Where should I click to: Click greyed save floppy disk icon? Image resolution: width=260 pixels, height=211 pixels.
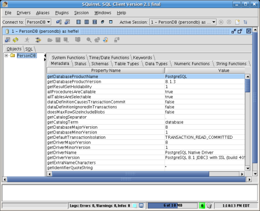coord(58,40)
